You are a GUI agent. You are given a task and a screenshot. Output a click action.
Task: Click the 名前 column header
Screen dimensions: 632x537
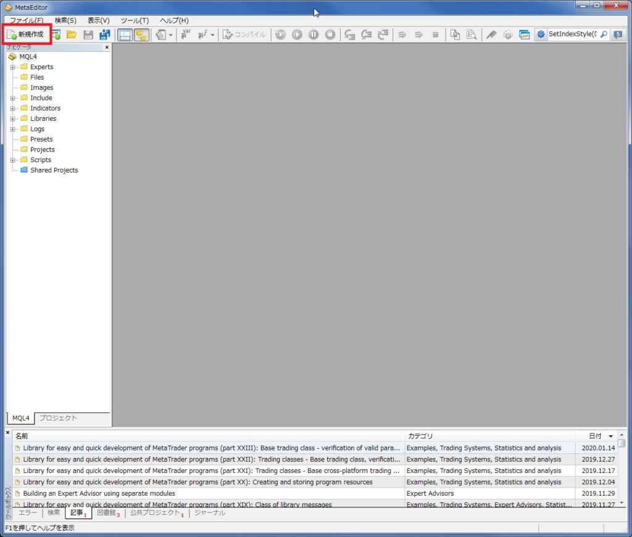208,436
